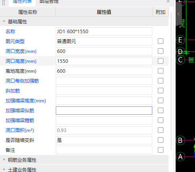Image resolution: width=195 pixels, height=172 pixels.
Task: Click the 属性名称 column header
Action: pos(28,12)
